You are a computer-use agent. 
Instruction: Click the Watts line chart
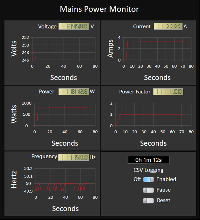pyautogui.click(x=65, y=114)
